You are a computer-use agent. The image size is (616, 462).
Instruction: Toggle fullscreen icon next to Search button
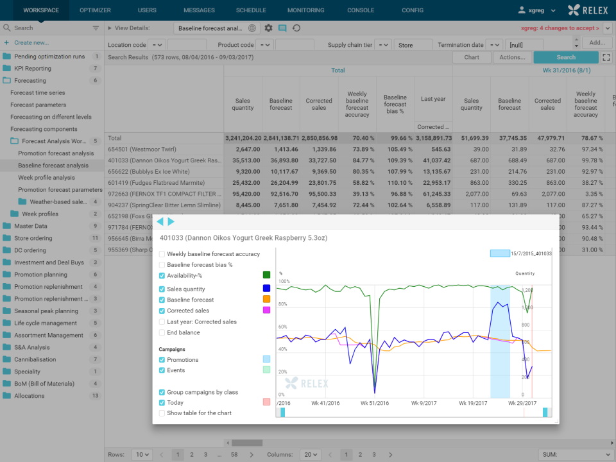[606, 57]
